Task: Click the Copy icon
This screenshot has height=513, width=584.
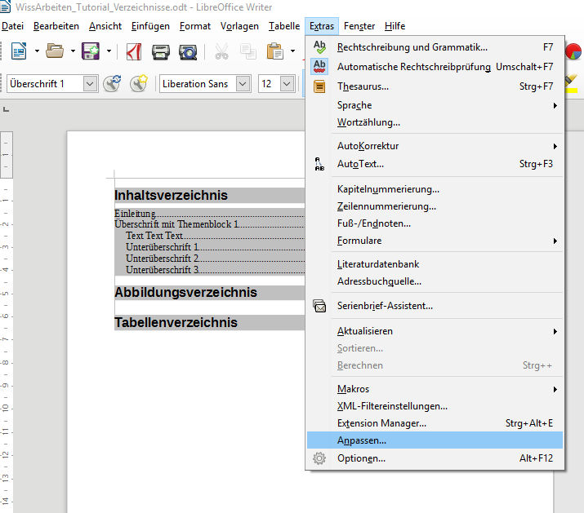Action: click(248, 51)
